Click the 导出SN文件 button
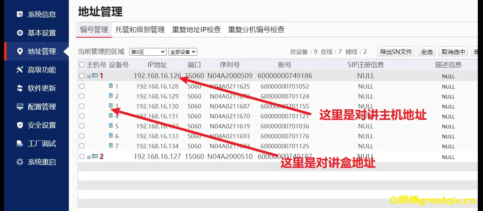This screenshot has width=483, height=211. [x=396, y=52]
